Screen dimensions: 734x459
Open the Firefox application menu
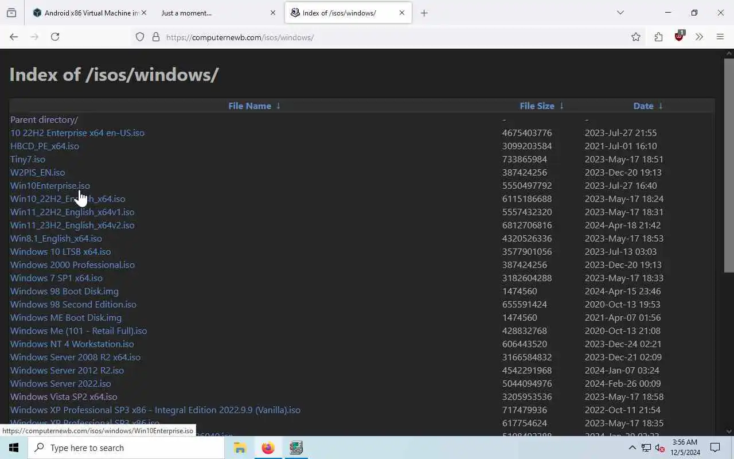[720, 37]
